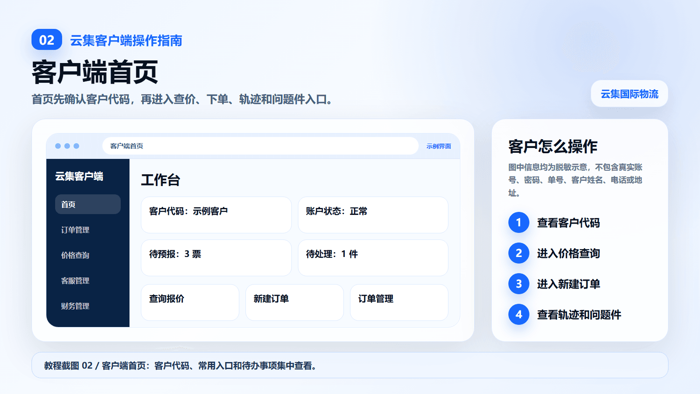
Task: Click the 账户状态：正常 card
Action: 373,215
